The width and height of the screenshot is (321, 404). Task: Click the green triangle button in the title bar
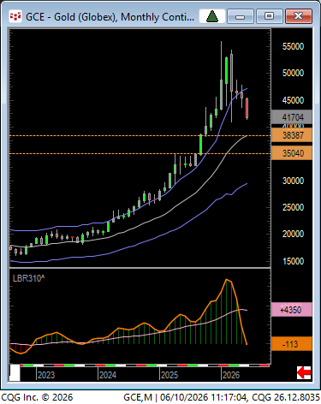[x=212, y=16]
